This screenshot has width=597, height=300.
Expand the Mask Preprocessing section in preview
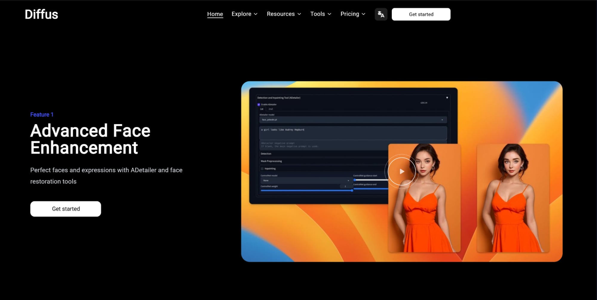coord(324,161)
